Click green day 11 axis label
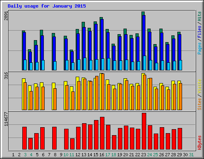Image resolution: width=204 pixels, height=159 pixels. click(72, 155)
